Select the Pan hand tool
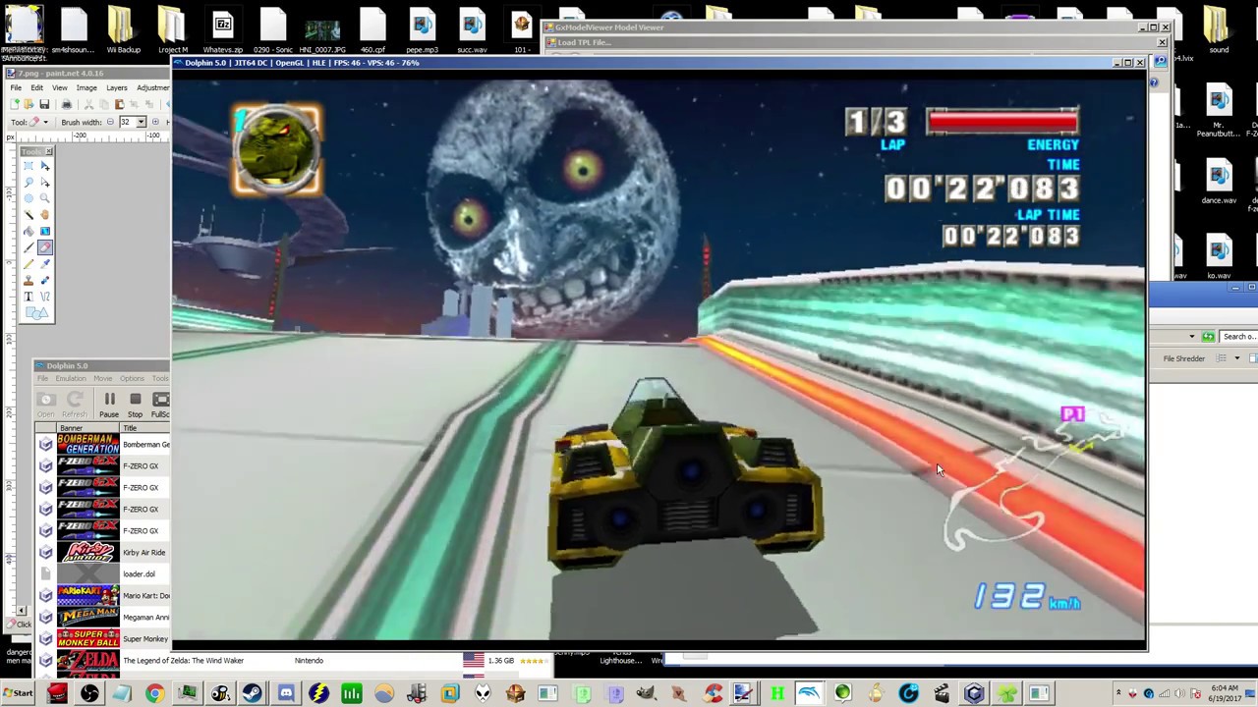The image size is (1258, 707). click(44, 214)
